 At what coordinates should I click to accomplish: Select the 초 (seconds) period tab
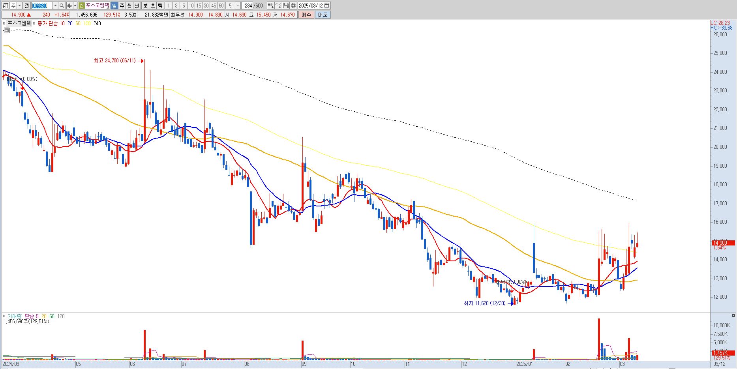[x=153, y=6]
